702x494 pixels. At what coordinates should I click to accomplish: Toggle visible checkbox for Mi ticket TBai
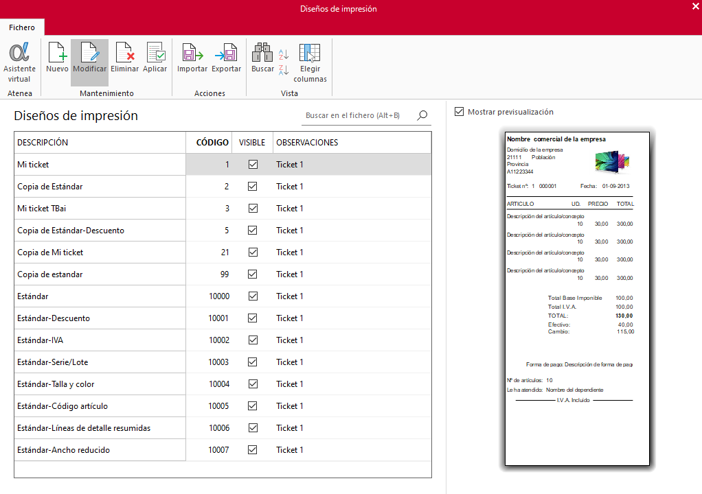(253, 209)
